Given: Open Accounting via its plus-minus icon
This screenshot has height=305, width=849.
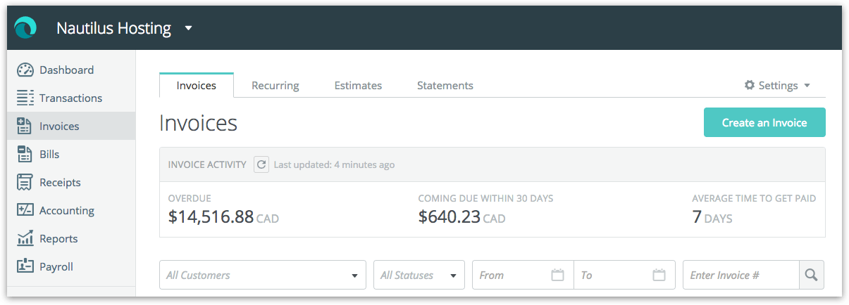Looking at the screenshot, I should 25,210.
